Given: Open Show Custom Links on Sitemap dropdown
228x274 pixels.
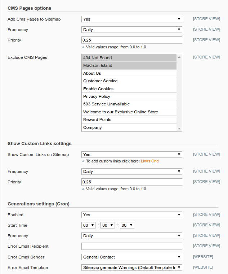Looking at the screenshot, I should 131,155.
